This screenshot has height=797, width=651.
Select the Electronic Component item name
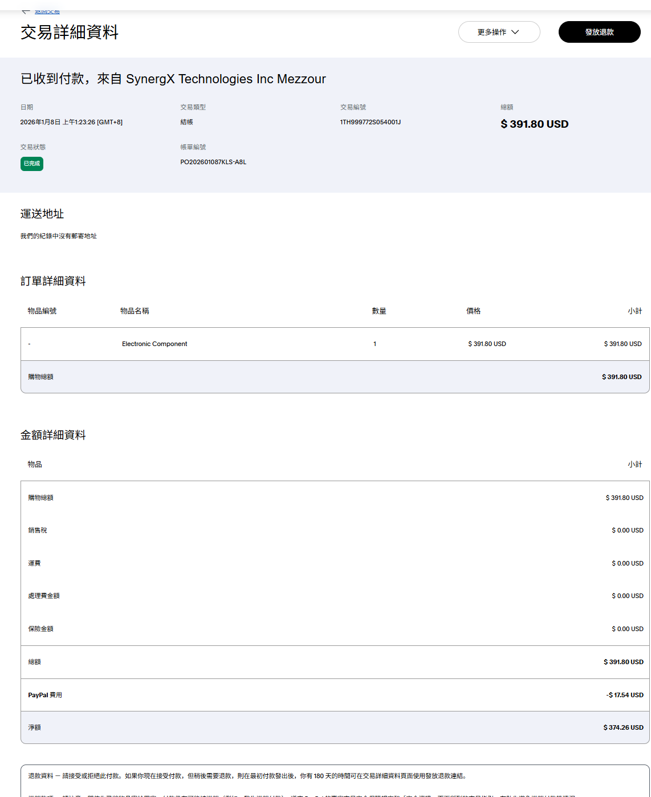(x=154, y=344)
